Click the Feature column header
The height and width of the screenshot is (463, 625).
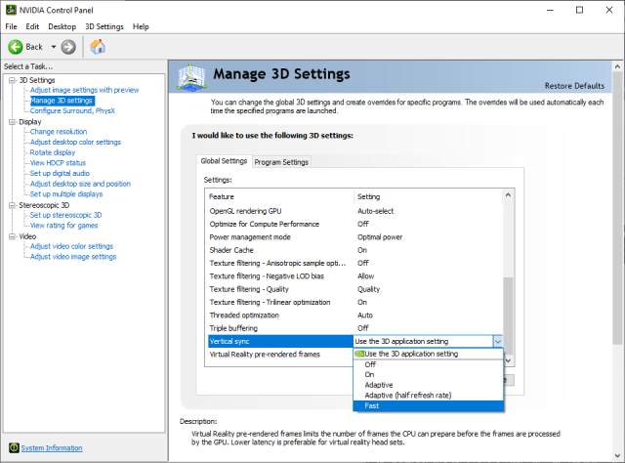[280, 196]
